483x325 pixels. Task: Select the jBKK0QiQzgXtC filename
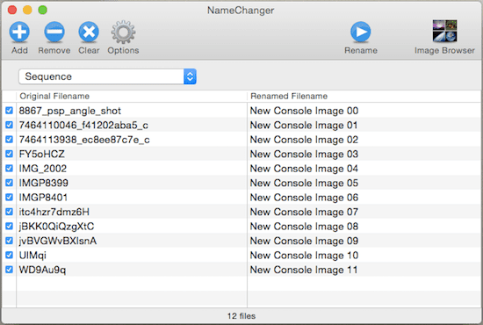pyautogui.click(x=56, y=227)
